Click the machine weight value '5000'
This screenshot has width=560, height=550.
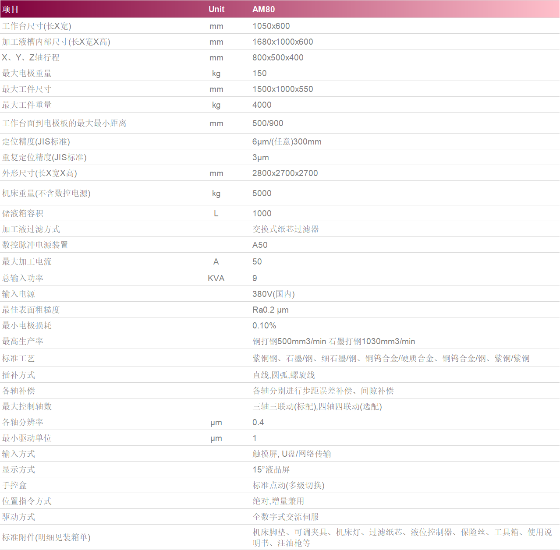262,193
